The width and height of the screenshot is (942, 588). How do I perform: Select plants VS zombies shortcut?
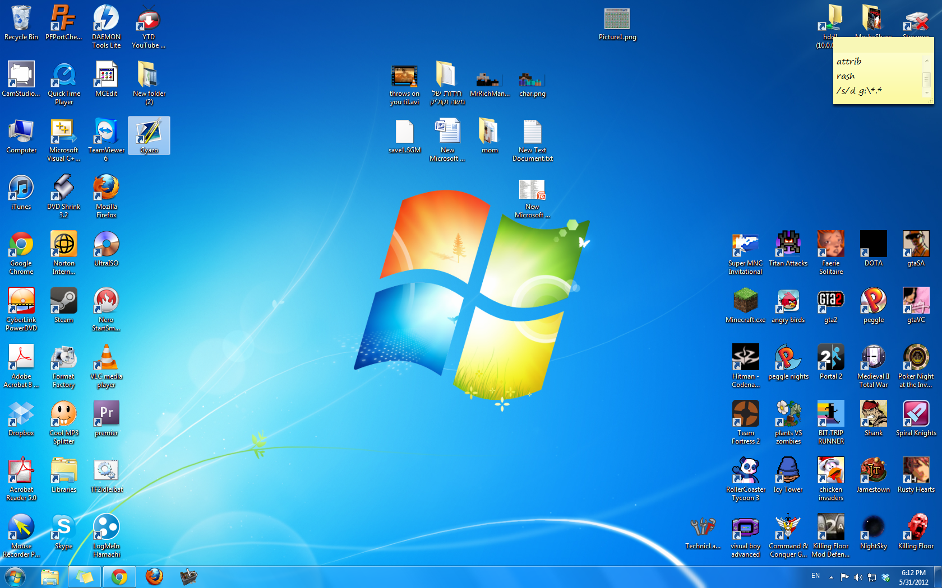[x=788, y=423]
